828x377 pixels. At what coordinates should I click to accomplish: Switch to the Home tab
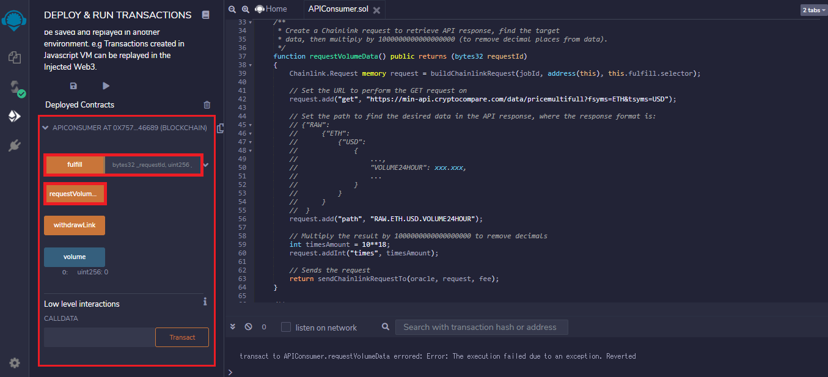click(271, 9)
